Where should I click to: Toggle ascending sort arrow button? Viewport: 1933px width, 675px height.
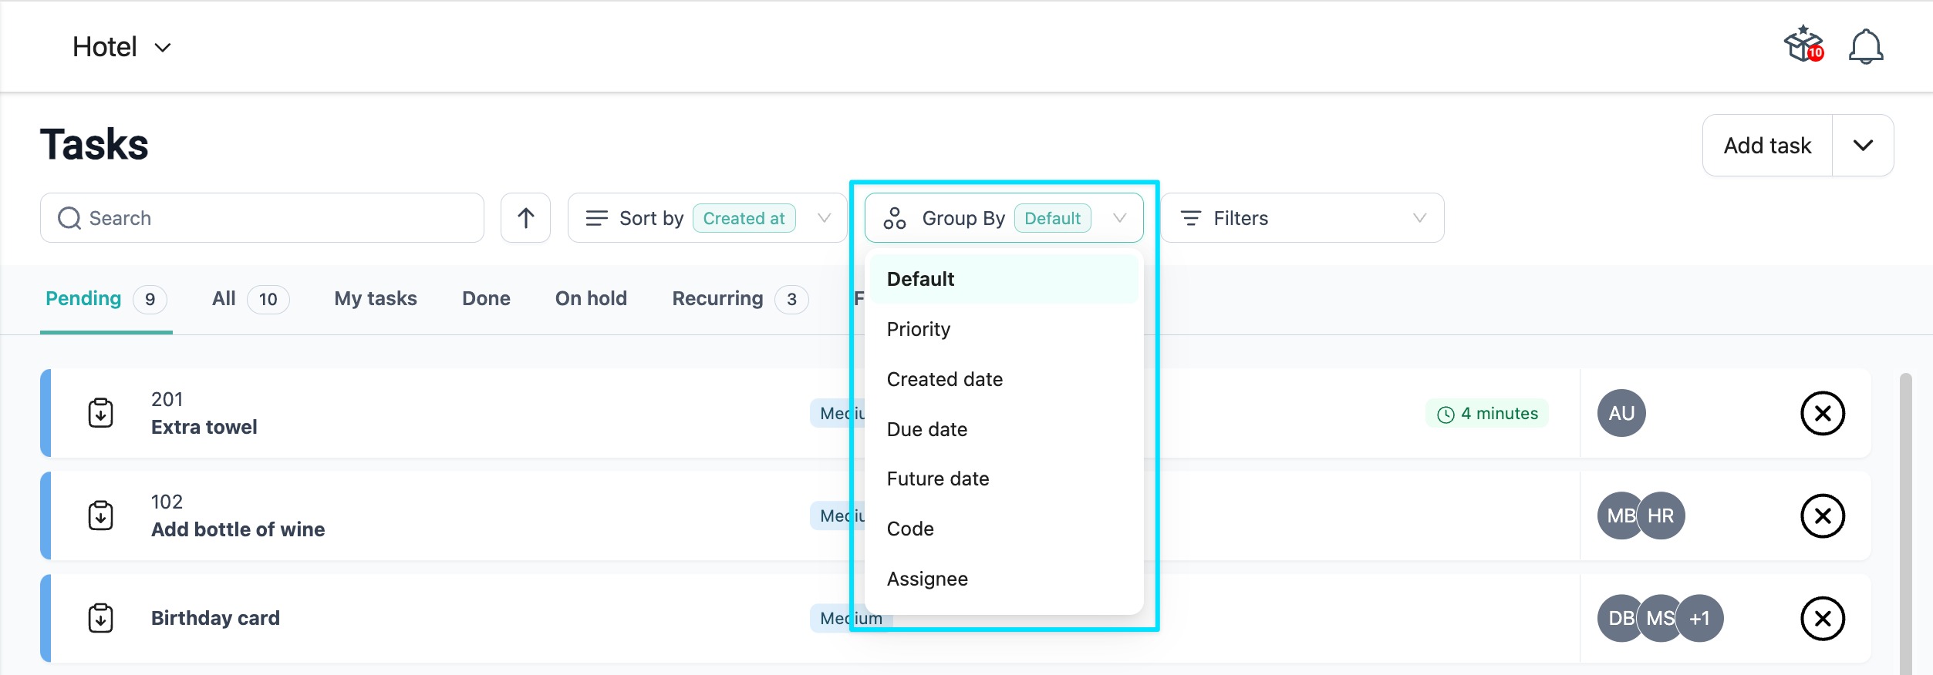click(x=525, y=218)
